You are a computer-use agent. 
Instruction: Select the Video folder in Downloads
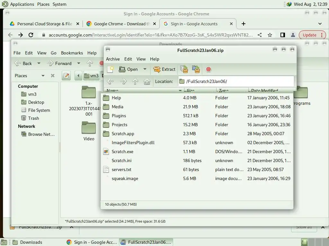[x=89, y=131]
